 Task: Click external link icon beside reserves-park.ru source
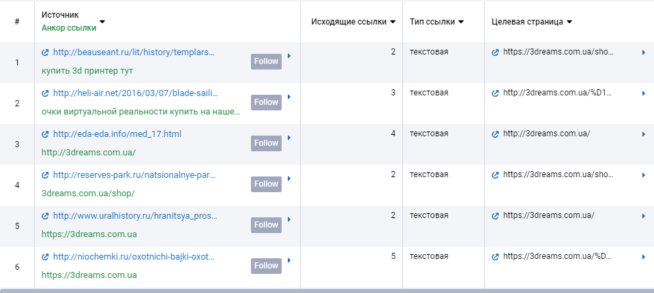45,175
